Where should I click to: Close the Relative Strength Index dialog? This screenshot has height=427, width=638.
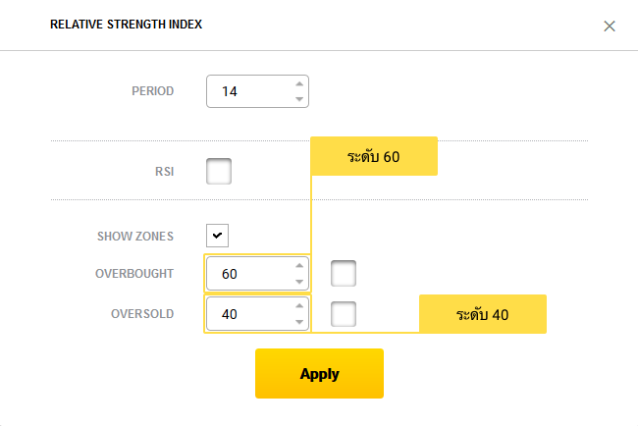610,26
